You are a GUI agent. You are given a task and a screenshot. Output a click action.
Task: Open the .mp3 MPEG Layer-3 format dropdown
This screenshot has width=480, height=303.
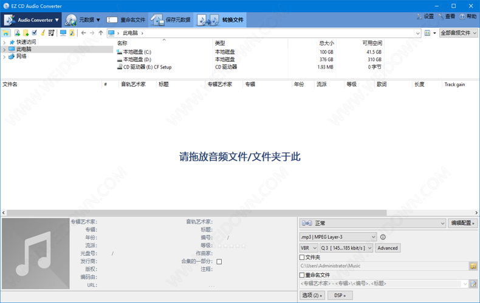pos(338,237)
